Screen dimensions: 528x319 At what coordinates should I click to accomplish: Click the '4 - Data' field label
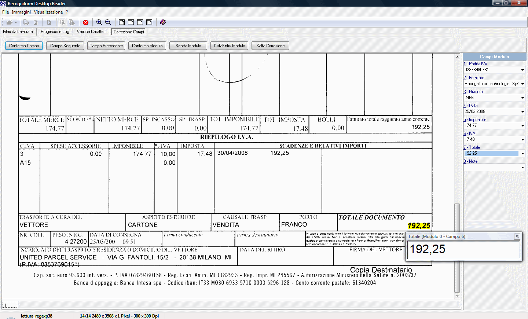(470, 106)
